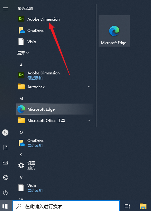Click the Windows Start button
The height and width of the screenshot is (211, 151).
point(5,206)
